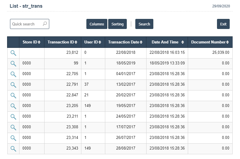Click the quick search magnifier icon
Image resolution: width=240 pixels, height=159 pixels.
(45, 24)
